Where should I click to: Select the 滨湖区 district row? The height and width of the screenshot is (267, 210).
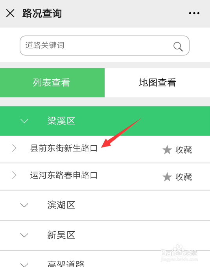(x=105, y=205)
